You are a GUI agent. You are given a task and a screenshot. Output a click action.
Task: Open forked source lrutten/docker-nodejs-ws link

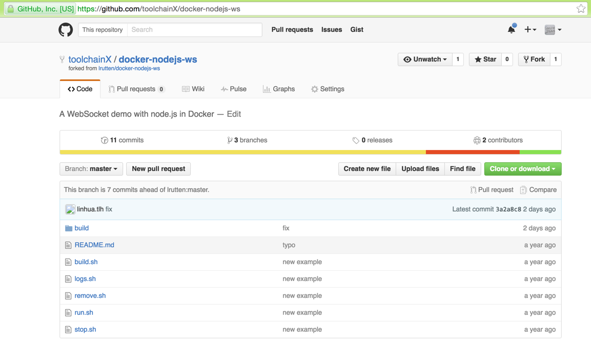129,69
